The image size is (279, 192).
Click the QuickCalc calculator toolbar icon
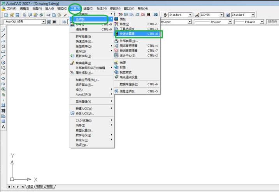[x=149, y=15]
